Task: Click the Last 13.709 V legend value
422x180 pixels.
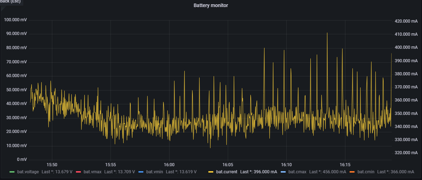Action: tap(119, 172)
